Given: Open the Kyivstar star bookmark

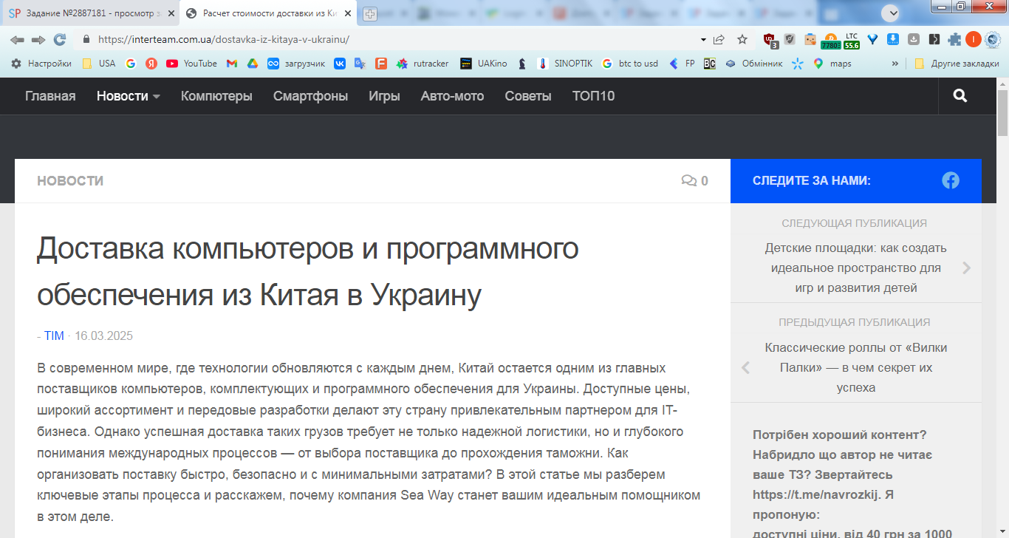Looking at the screenshot, I should pyautogui.click(x=798, y=64).
